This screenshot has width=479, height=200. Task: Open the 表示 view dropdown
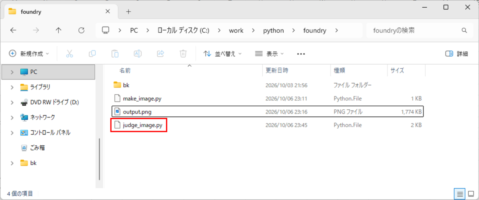tap(269, 54)
